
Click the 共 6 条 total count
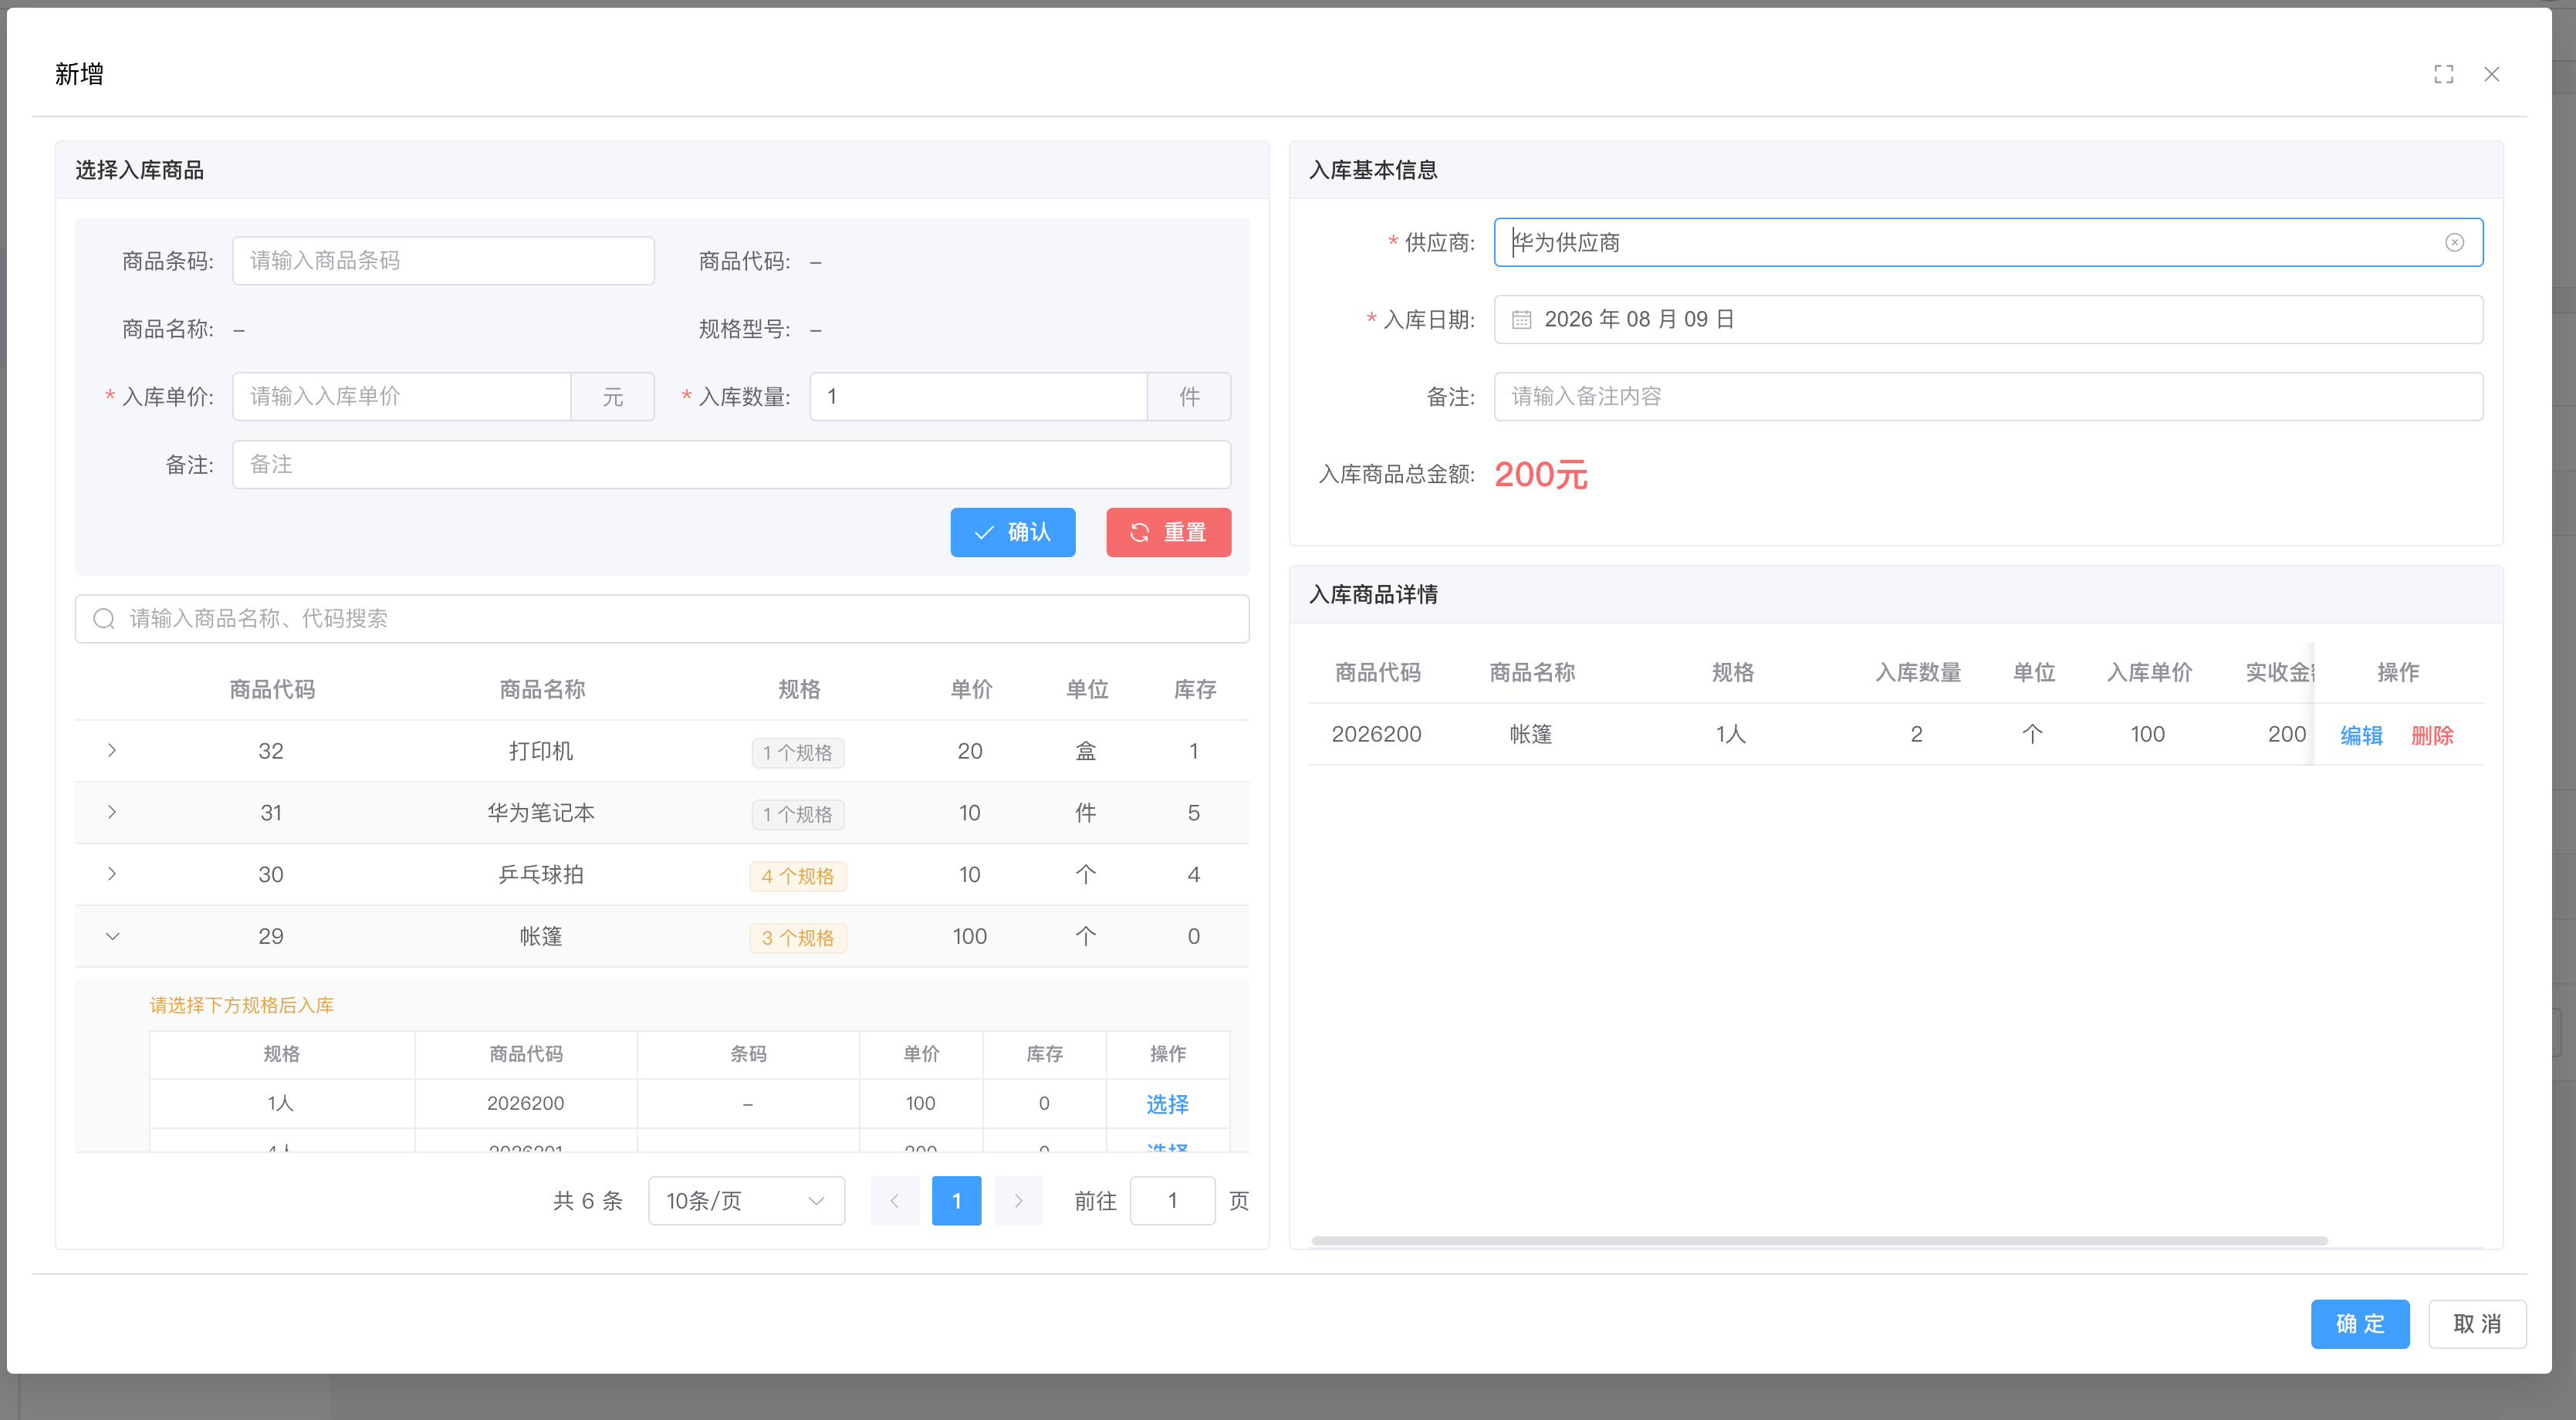pos(588,1201)
